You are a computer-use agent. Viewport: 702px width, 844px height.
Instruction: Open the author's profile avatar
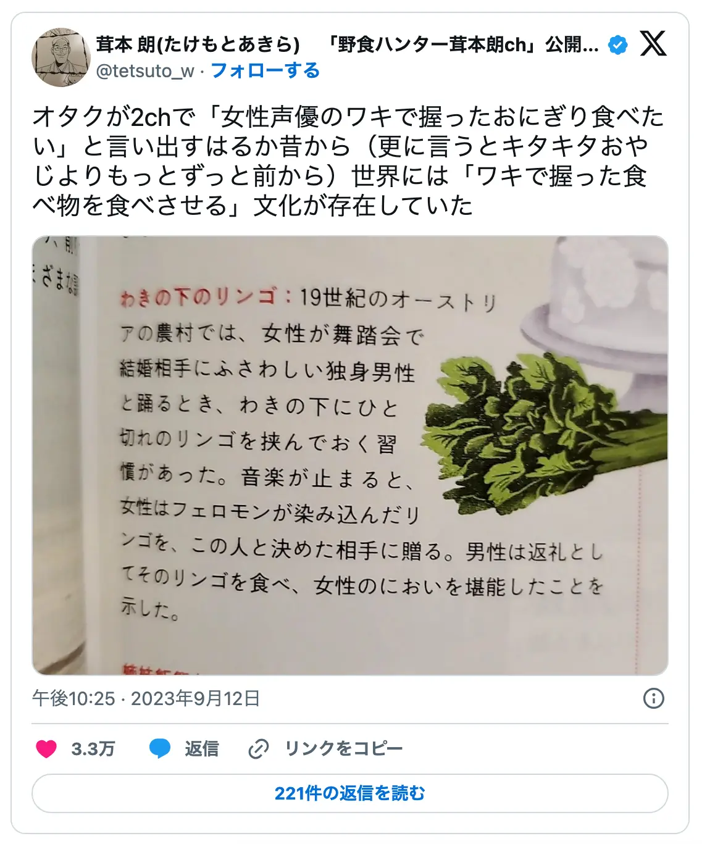(61, 57)
